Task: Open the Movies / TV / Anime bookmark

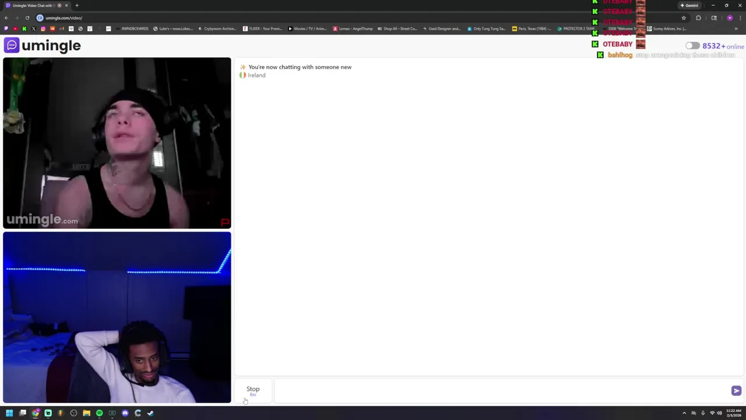Action: [x=307, y=29]
